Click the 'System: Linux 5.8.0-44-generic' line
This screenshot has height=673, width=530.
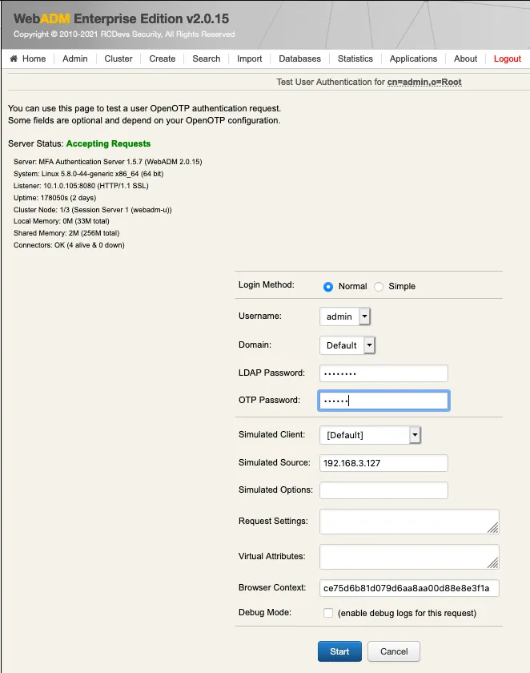88,174
